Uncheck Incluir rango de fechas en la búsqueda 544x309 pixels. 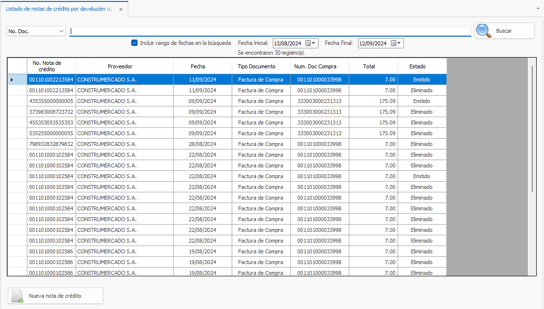pyautogui.click(x=135, y=43)
